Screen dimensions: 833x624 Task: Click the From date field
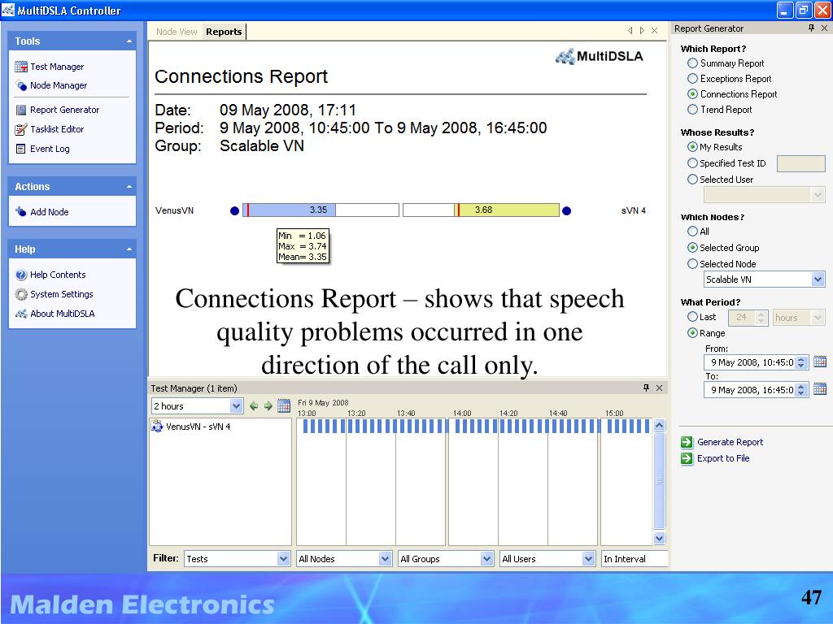coord(751,362)
